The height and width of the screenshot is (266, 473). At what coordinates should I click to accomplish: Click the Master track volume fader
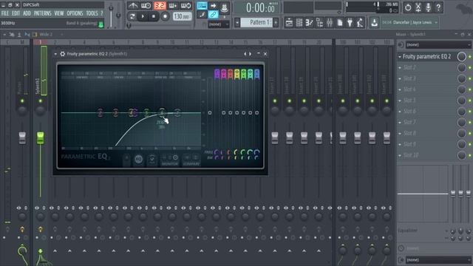click(x=22, y=138)
